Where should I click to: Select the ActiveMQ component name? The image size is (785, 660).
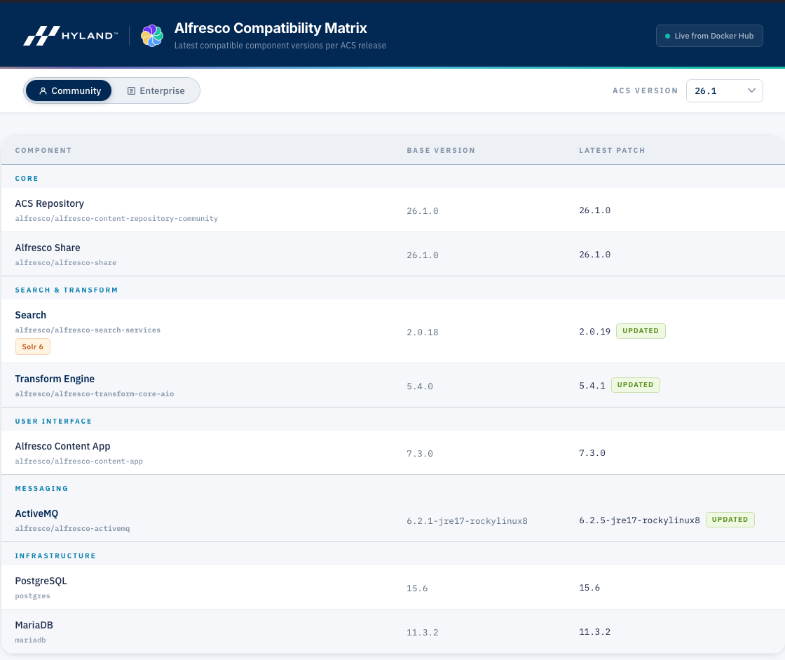pos(36,513)
